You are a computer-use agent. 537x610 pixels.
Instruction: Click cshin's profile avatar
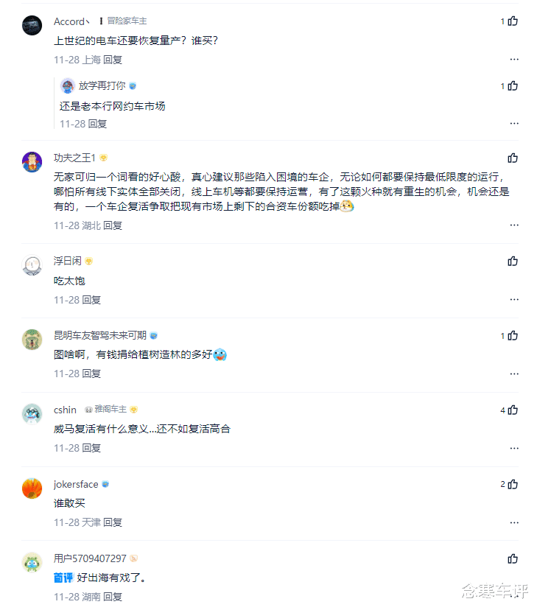click(32, 413)
